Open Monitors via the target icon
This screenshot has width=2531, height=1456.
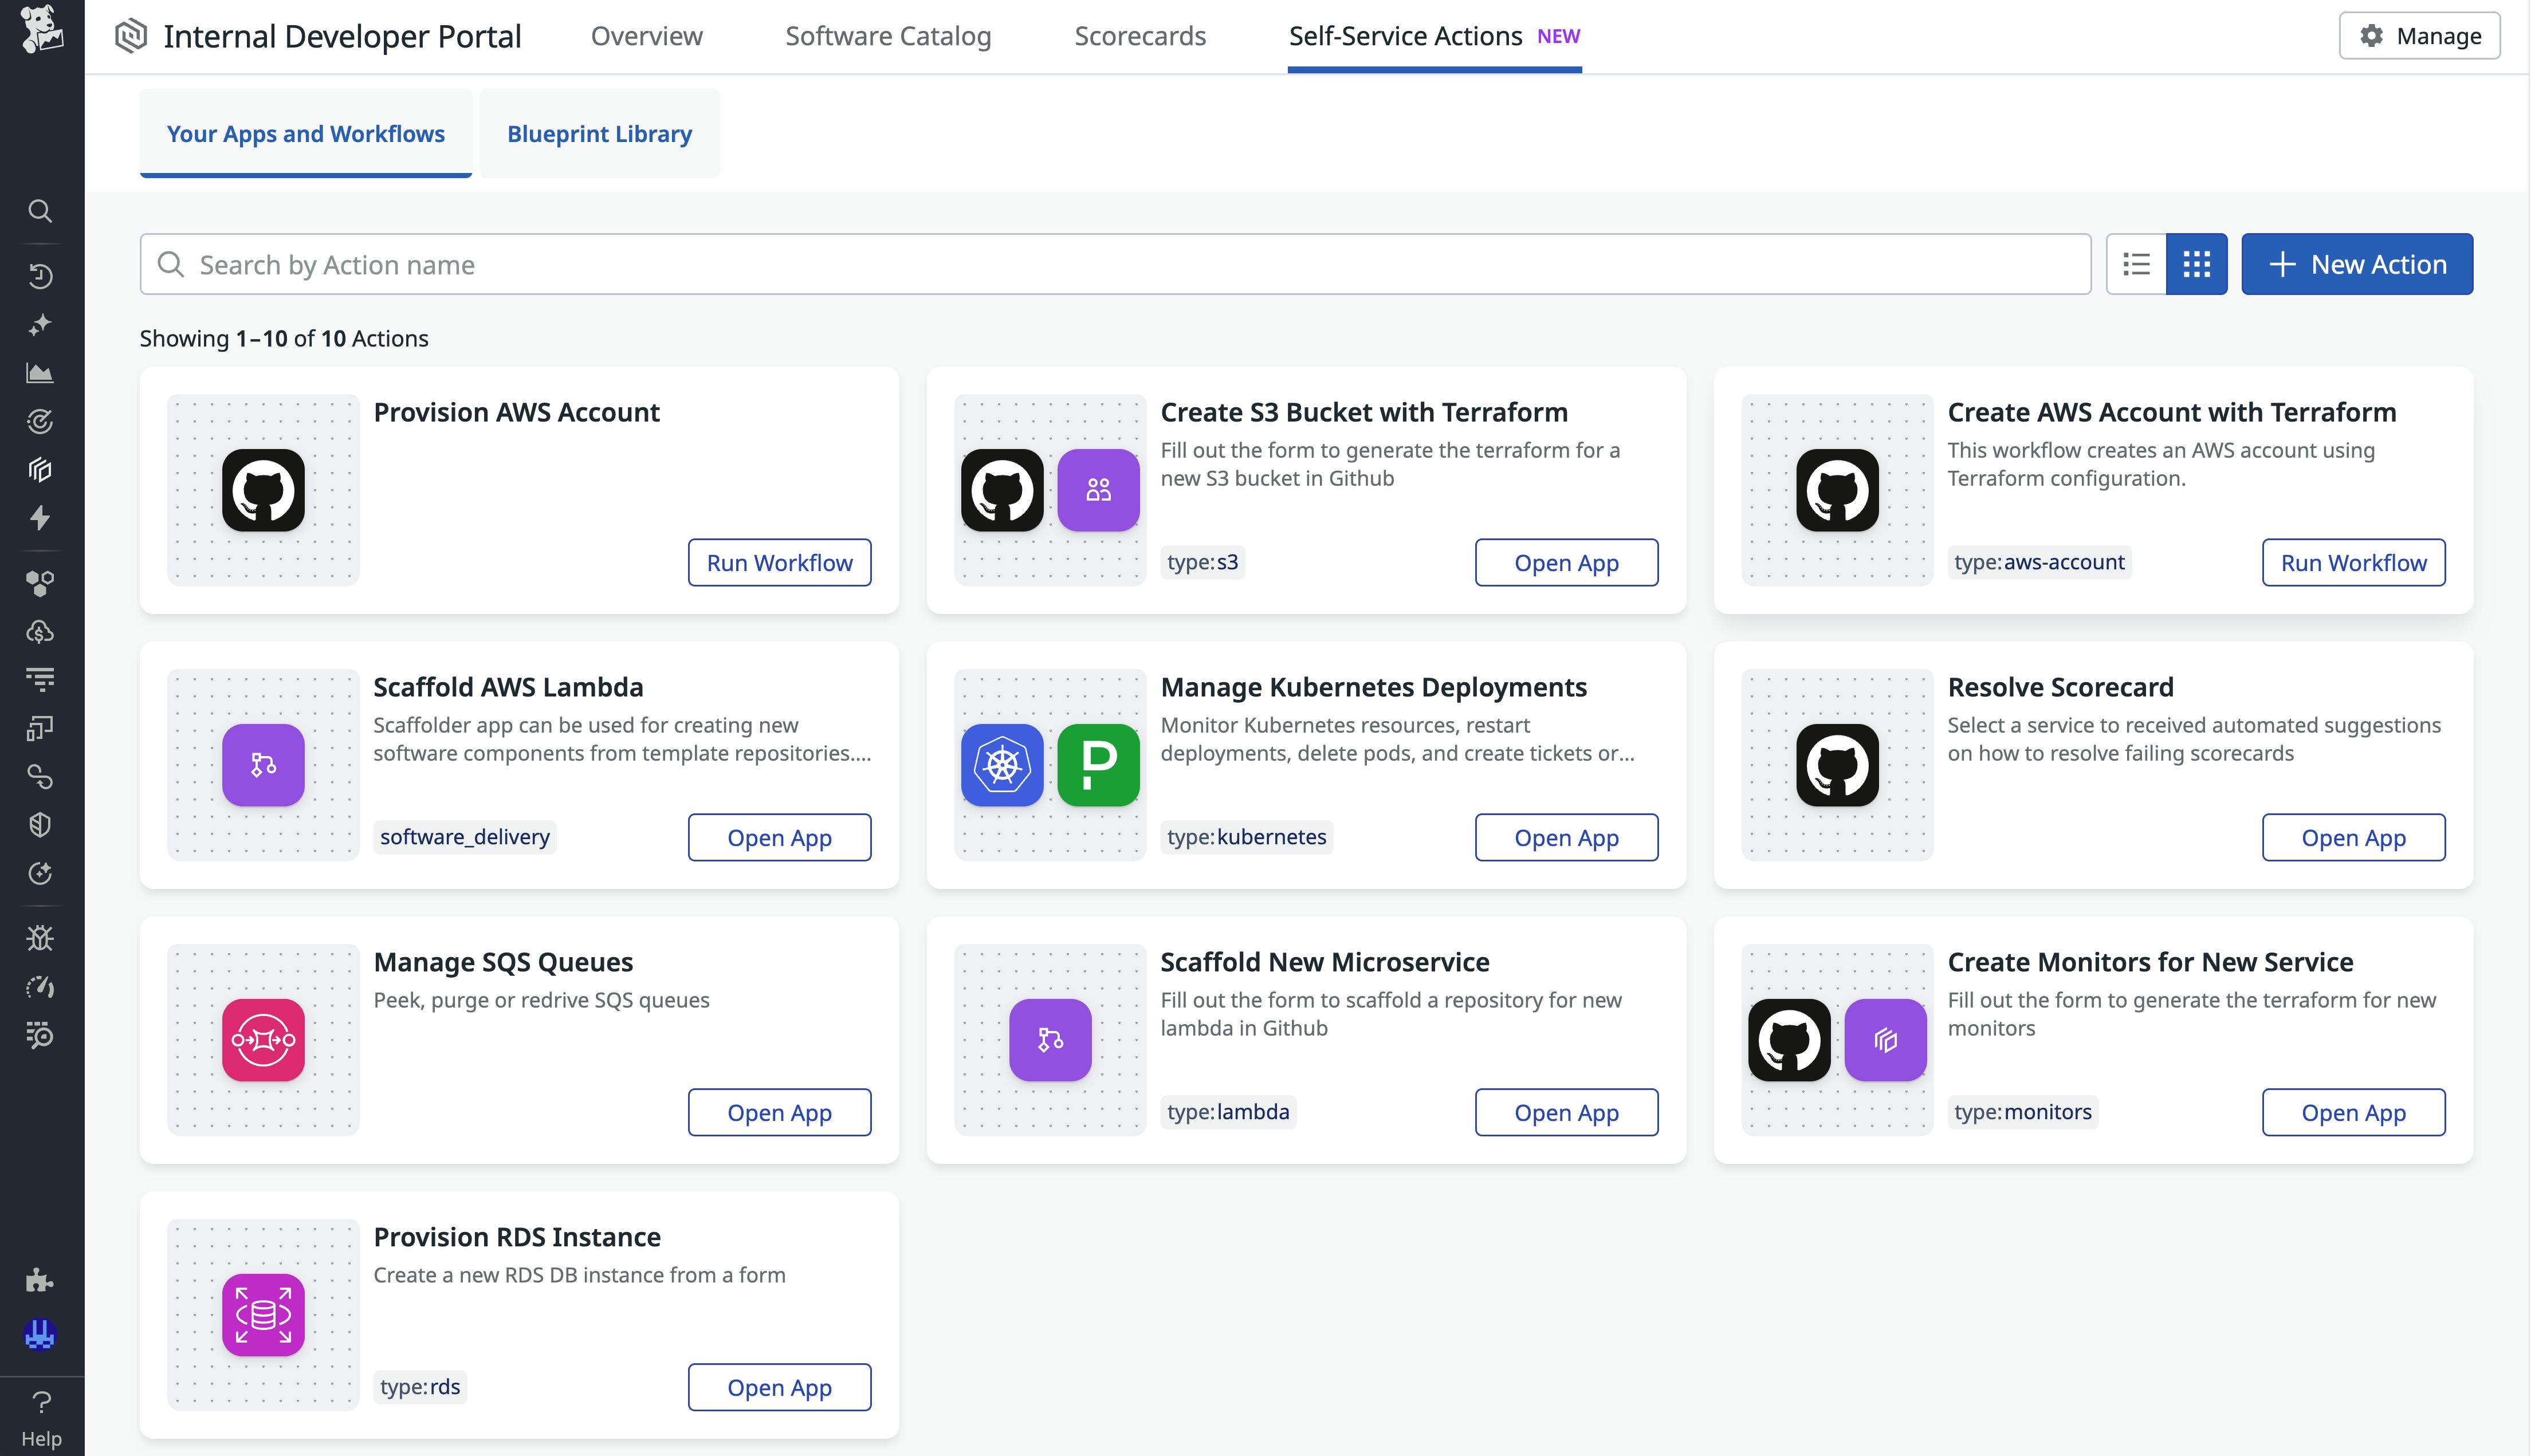[x=40, y=421]
